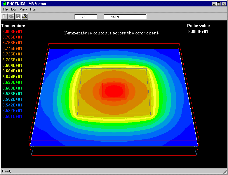This screenshot has width=228, height=175.
Task: Select the 8.664E+01 yellow legend entry
Action: pyautogui.click(x=12, y=71)
